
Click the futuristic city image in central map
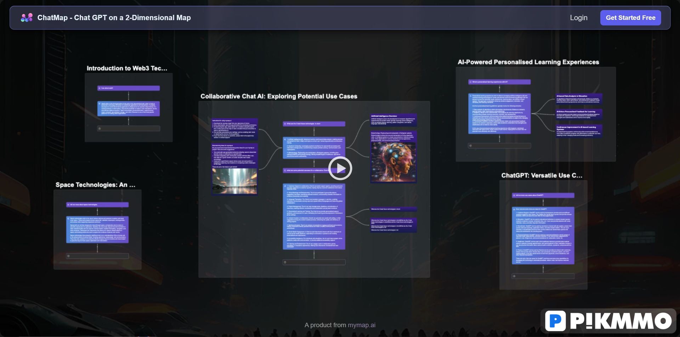coord(234,181)
